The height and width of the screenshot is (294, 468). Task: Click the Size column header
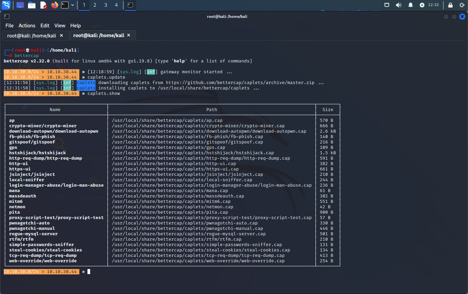328,110
